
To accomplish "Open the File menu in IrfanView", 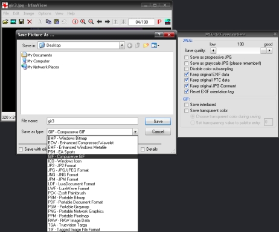I will click(6, 13).
